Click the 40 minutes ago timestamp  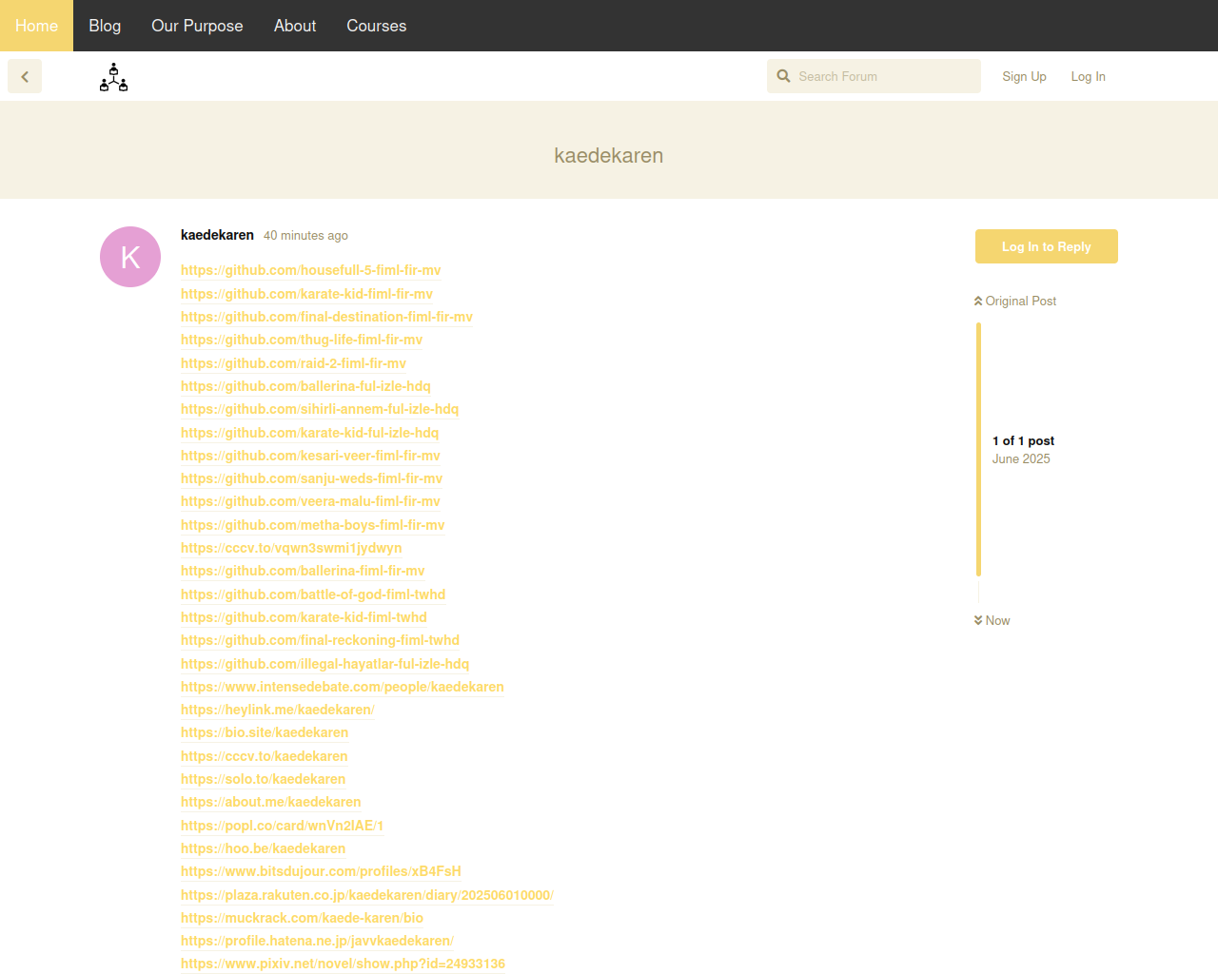(305, 236)
